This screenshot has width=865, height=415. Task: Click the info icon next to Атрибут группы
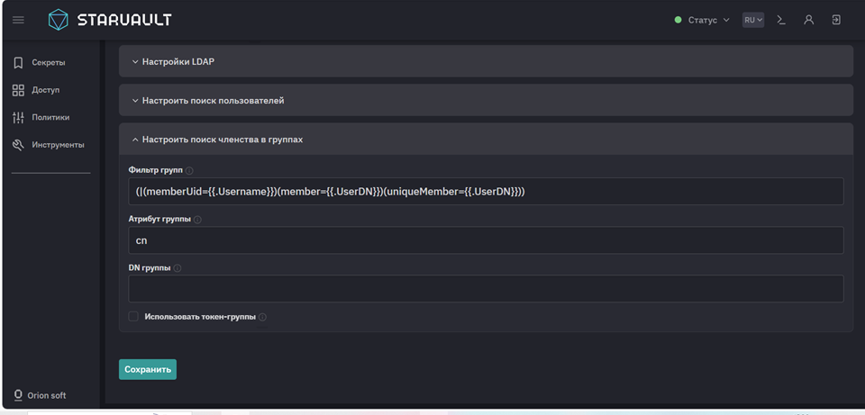(197, 219)
